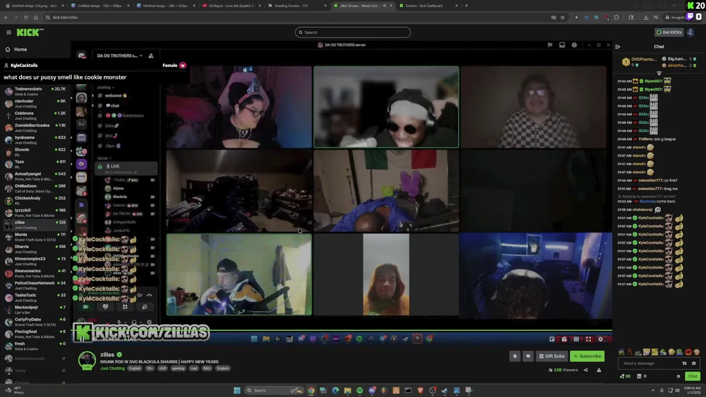The height and width of the screenshot is (397, 706).
Task: Toggle theater mode in the player
Action: (x=576, y=339)
